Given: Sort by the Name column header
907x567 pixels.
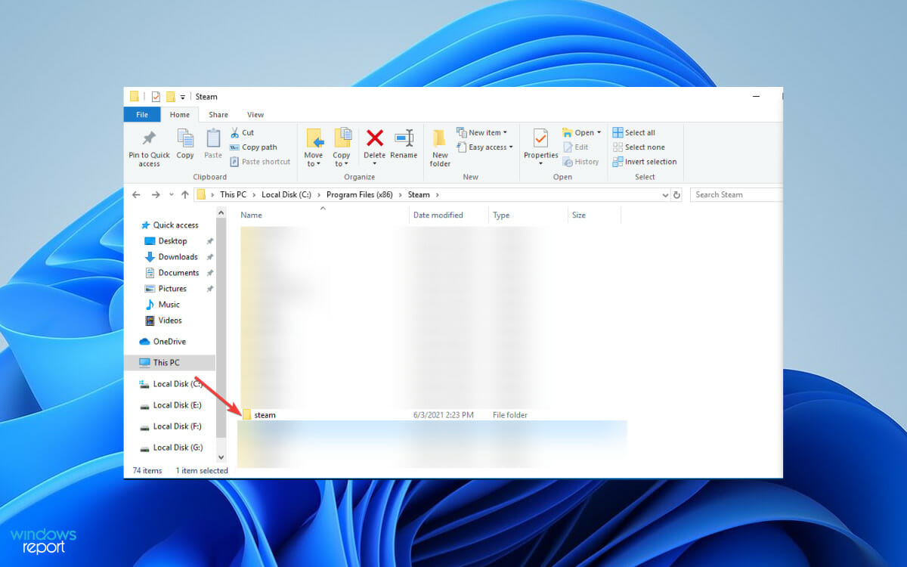Looking at the screenshot, I should 323,215.
